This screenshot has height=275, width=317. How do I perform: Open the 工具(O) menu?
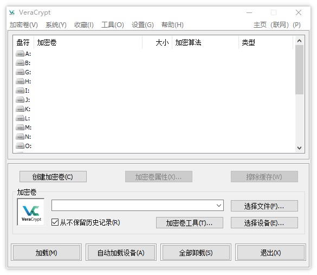[x=113, y=25]
